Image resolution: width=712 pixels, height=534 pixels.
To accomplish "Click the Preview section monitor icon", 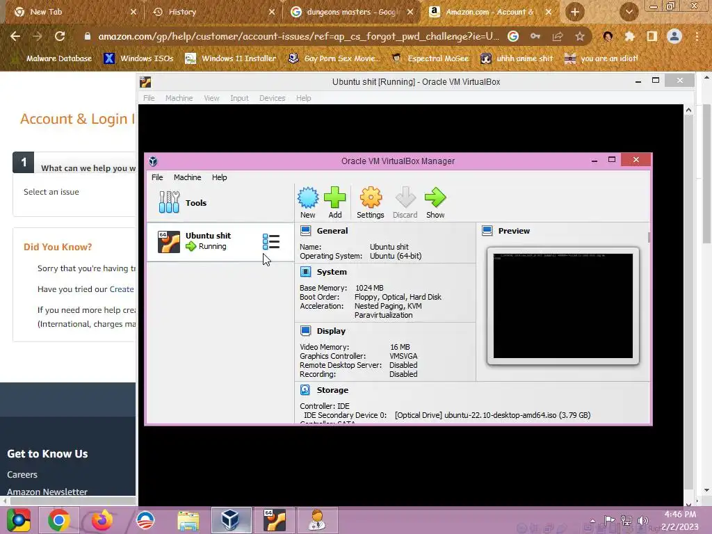I will [x=487, y=231].
